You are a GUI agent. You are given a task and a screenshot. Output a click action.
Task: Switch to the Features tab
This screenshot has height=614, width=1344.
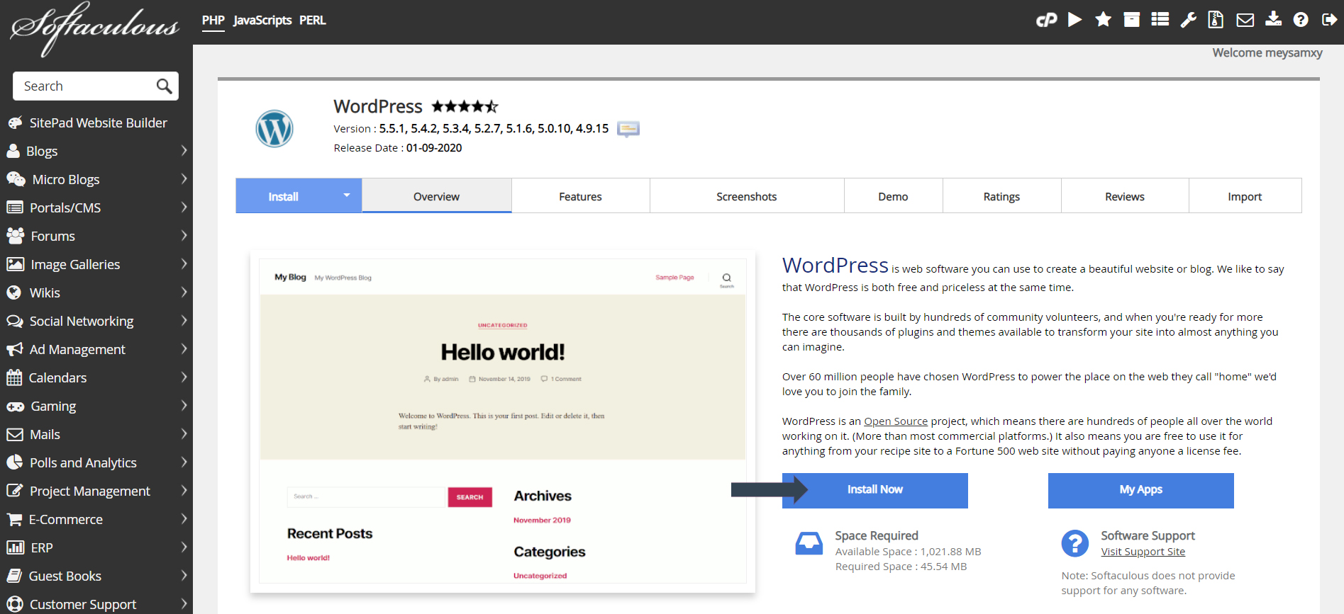580,196
